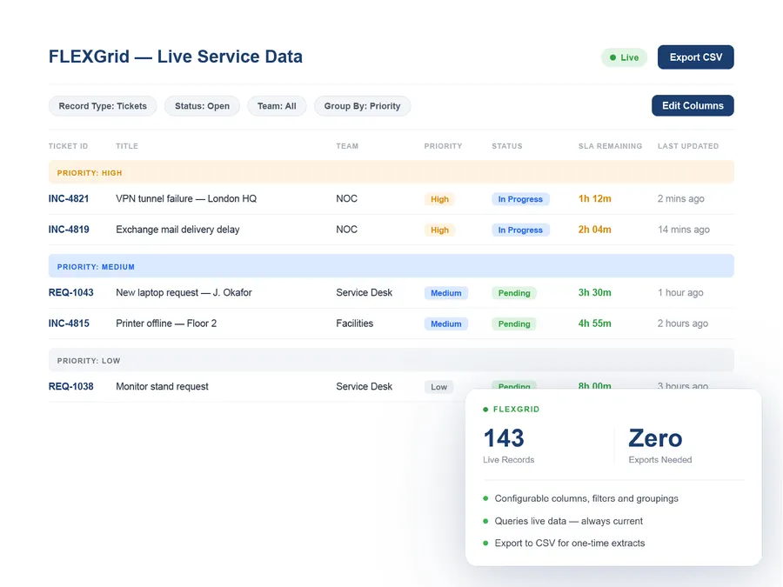783x587 pixels.
Task: Click the NOC team cell for INC-4821
Action: (346, 198)
